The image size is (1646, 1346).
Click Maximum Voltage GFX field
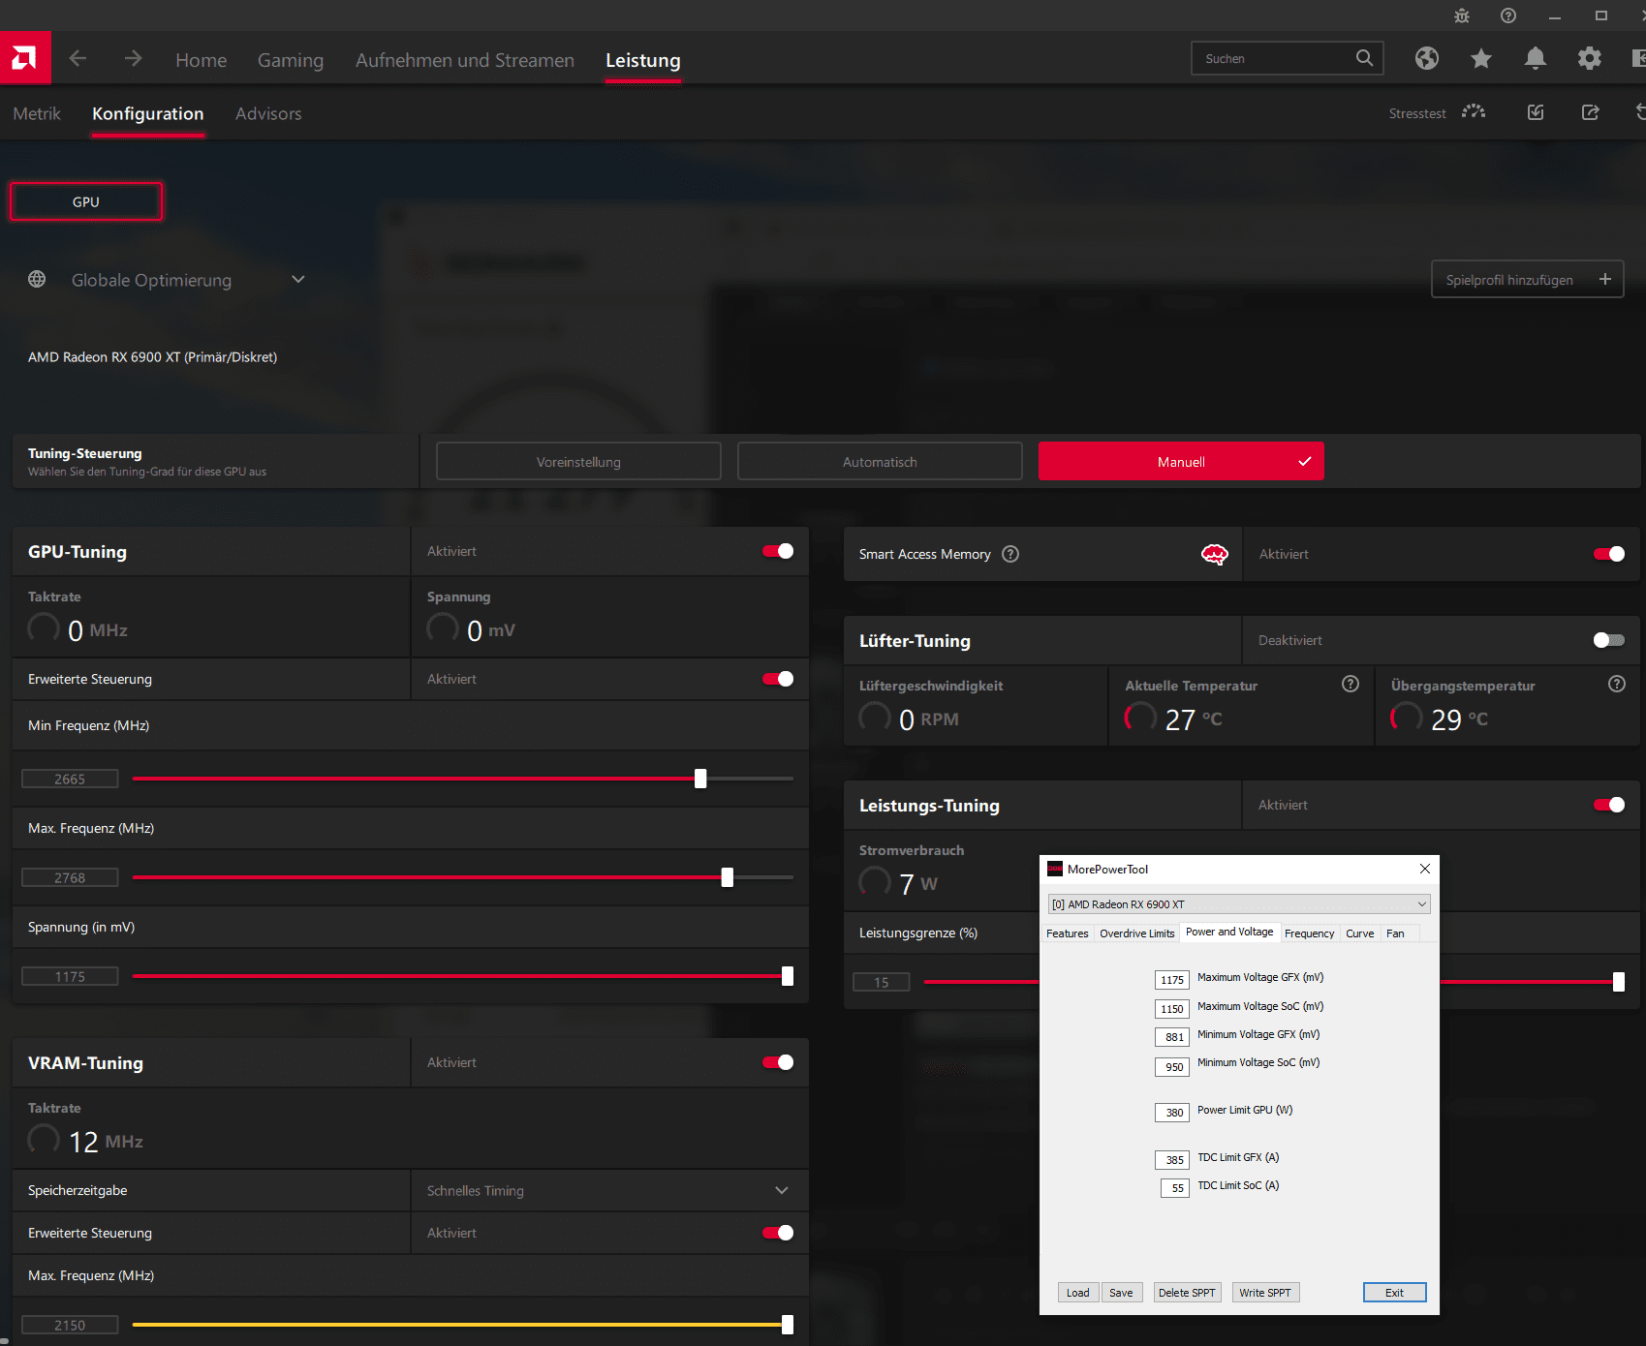(1171, 979)
